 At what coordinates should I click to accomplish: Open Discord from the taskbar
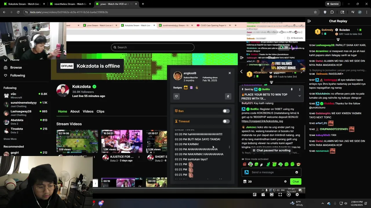(101, 203)
